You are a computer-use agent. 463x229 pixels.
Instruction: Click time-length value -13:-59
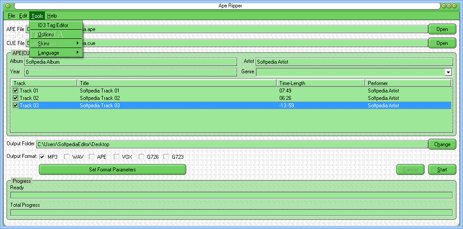286,106
